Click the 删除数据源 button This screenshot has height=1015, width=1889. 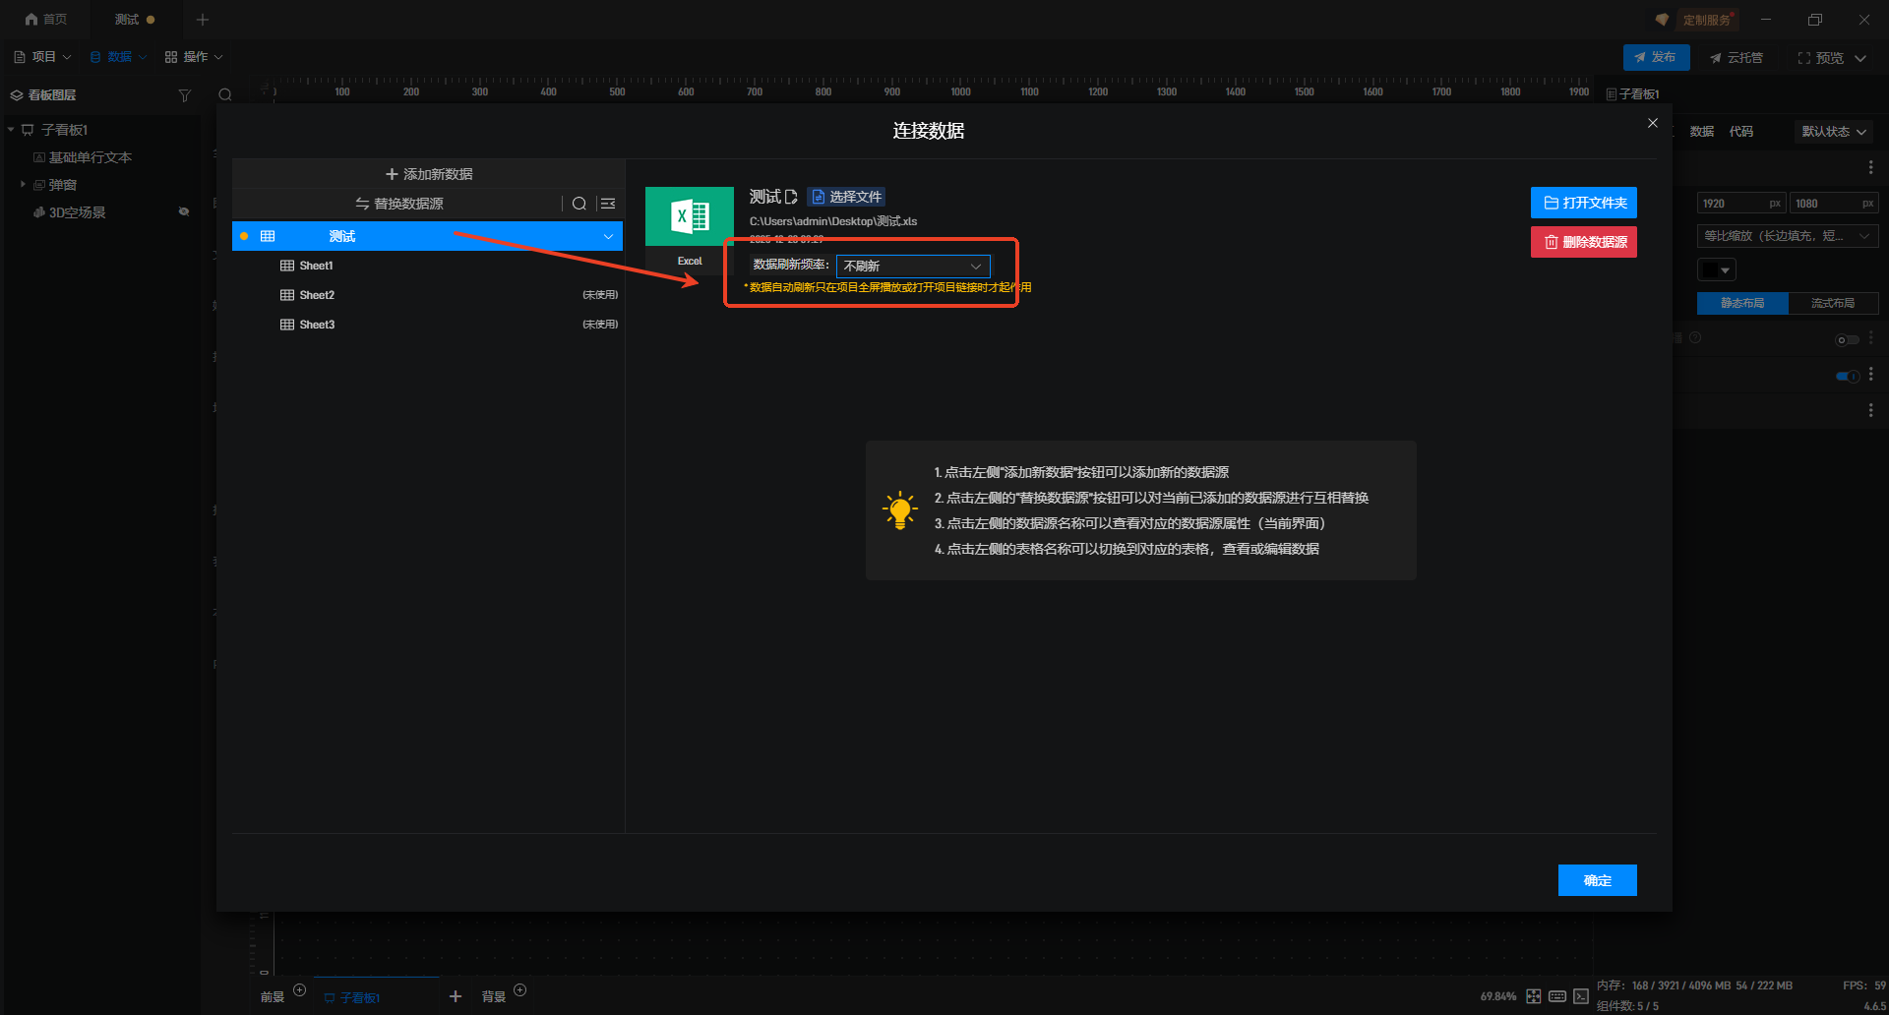click(1583, 242)
